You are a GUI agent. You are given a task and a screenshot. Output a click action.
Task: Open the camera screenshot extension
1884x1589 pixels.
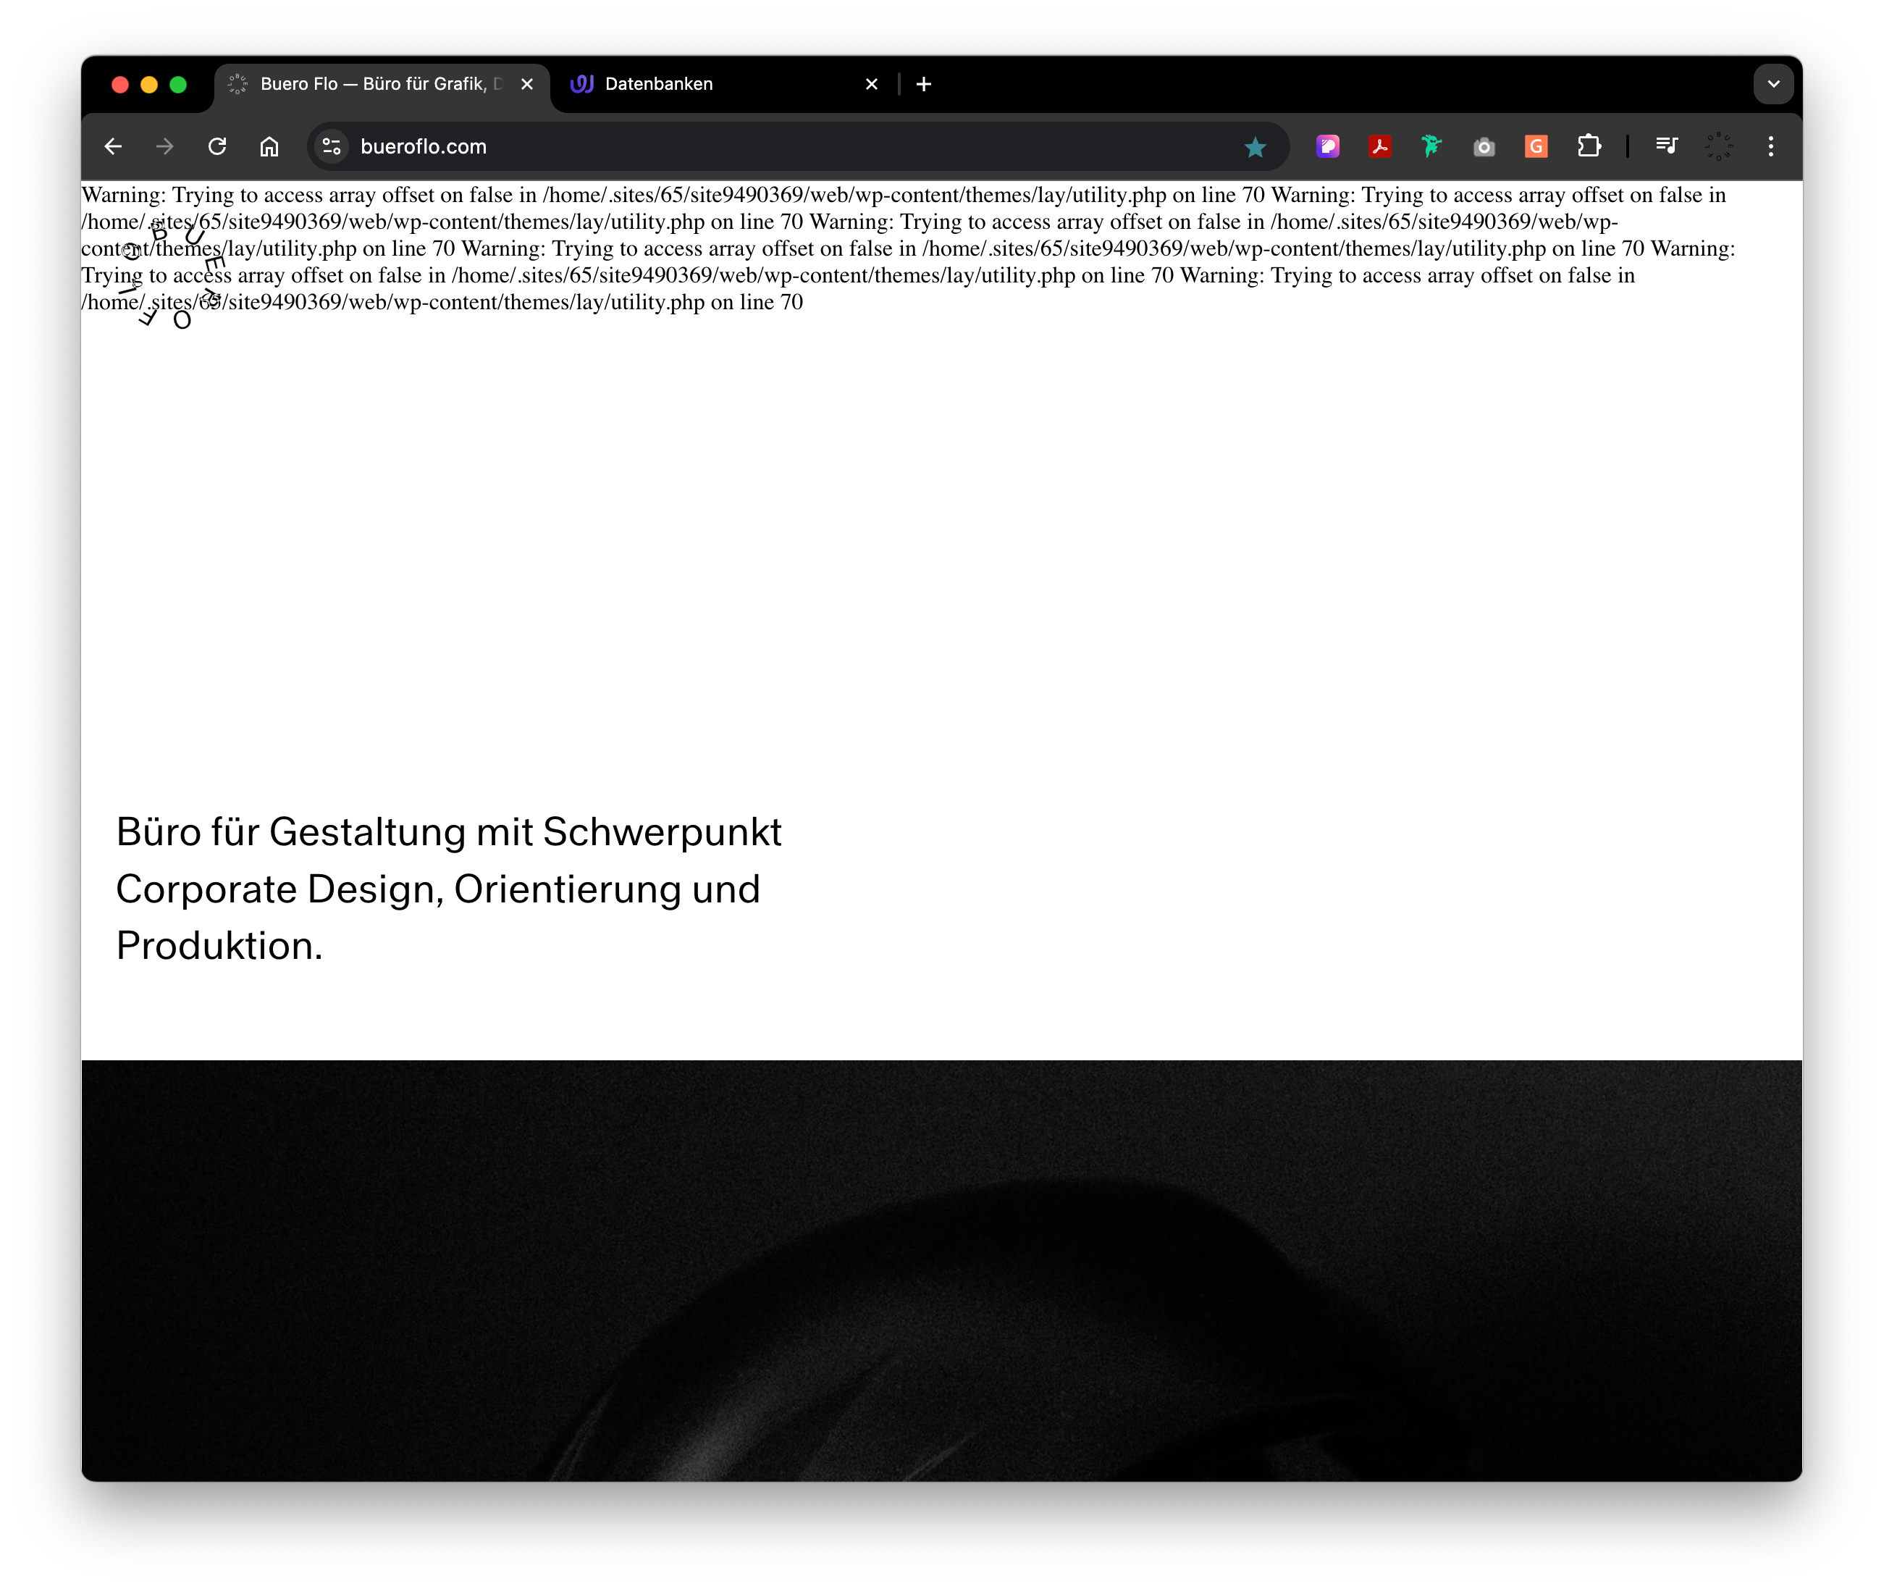pyautogui.click(x=1484, y=147)
